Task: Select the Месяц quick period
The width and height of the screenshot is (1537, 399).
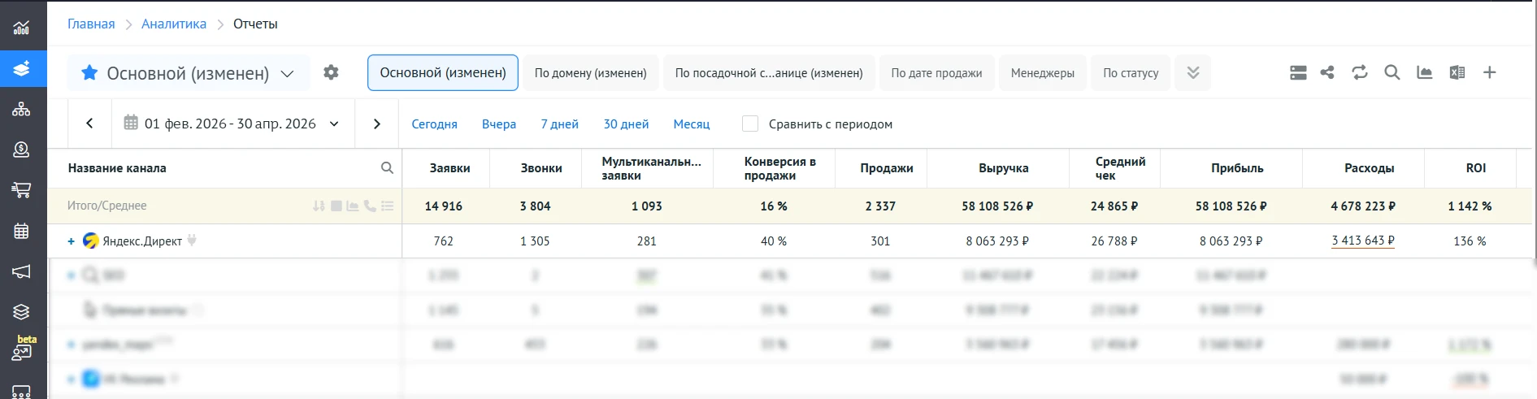Action: click(x=692, y=124)
